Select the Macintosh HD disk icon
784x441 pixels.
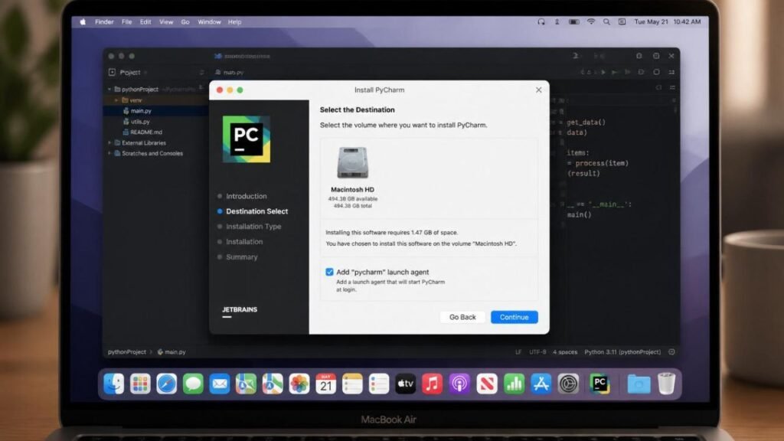(x=352, y=162)
